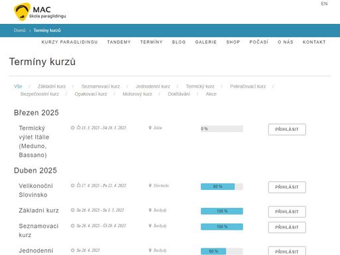
Task: Filter by Pokračovací kurz category
Action: (x=248, y=86)
